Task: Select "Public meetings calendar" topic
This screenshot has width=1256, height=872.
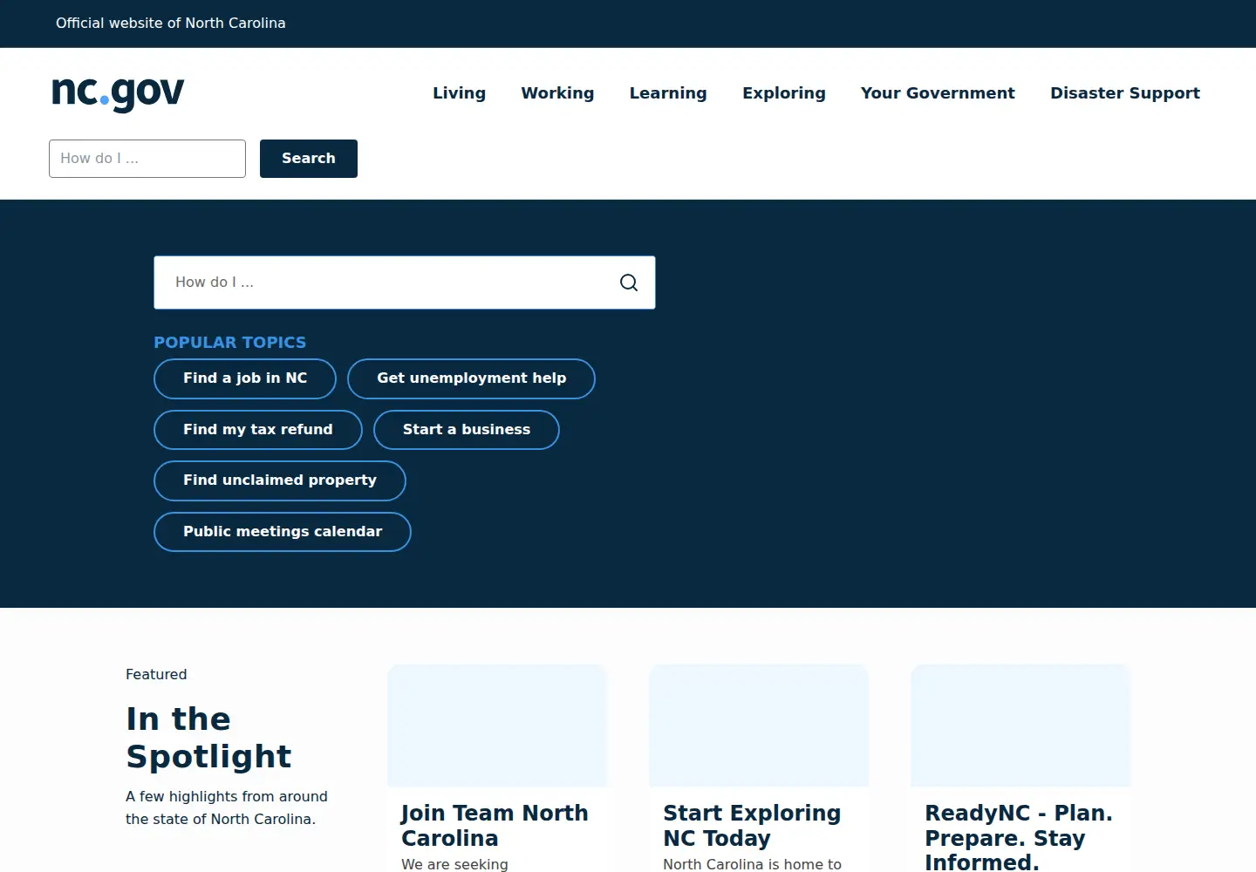Action: pos(283,532)
